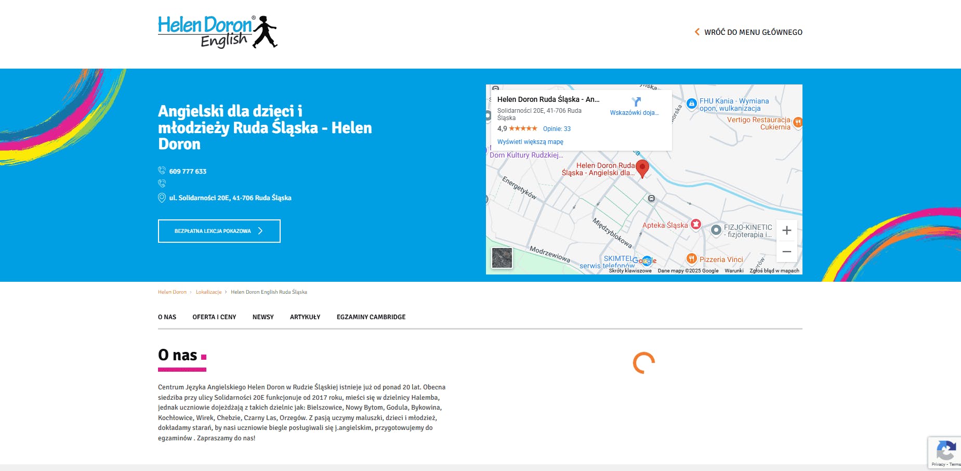Screen dimensions: 961x471
Task: Click the FIZJO-KINETIC marker icon
Action: (x=716, y=230)
